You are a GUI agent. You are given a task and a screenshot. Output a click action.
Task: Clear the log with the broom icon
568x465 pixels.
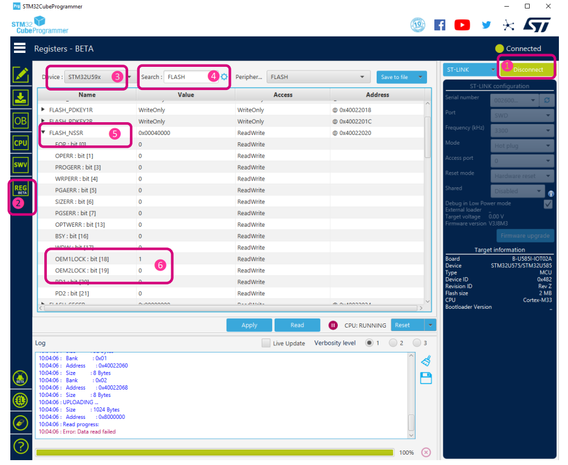[425, 360]
